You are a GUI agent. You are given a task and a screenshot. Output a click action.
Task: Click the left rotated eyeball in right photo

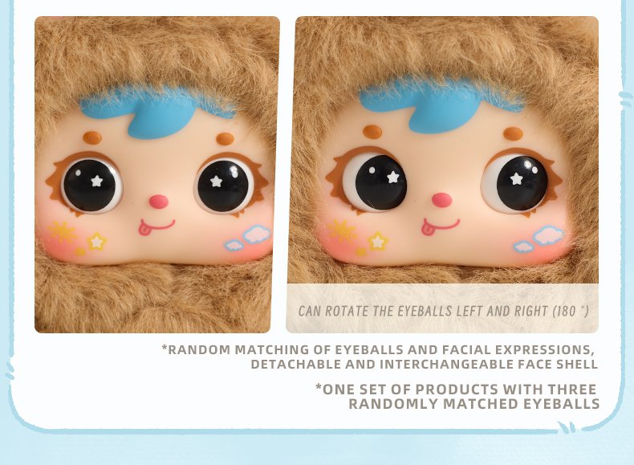pos(375,182)
